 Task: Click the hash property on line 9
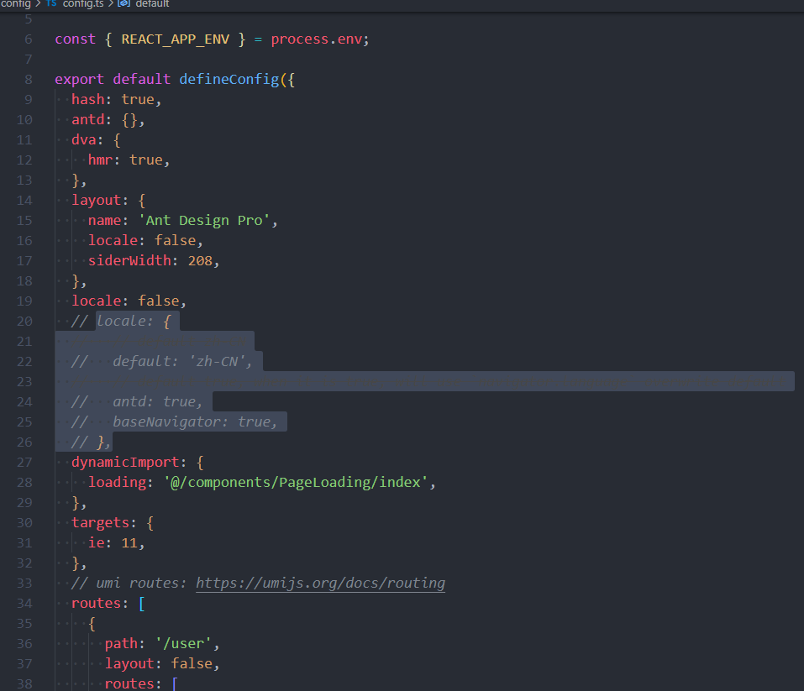pyautogui.click(x=88, y=99)
